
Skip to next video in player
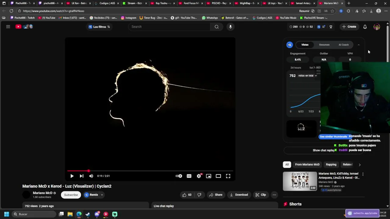point(82,176)
